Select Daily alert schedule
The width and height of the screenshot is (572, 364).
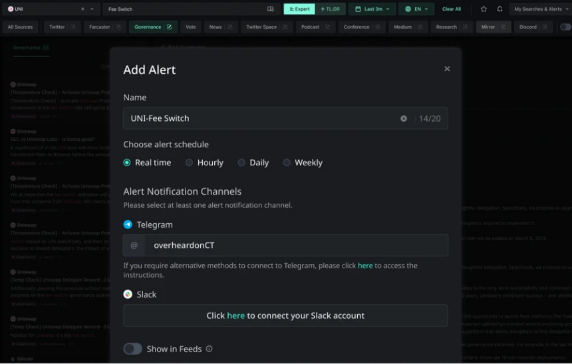241,163
